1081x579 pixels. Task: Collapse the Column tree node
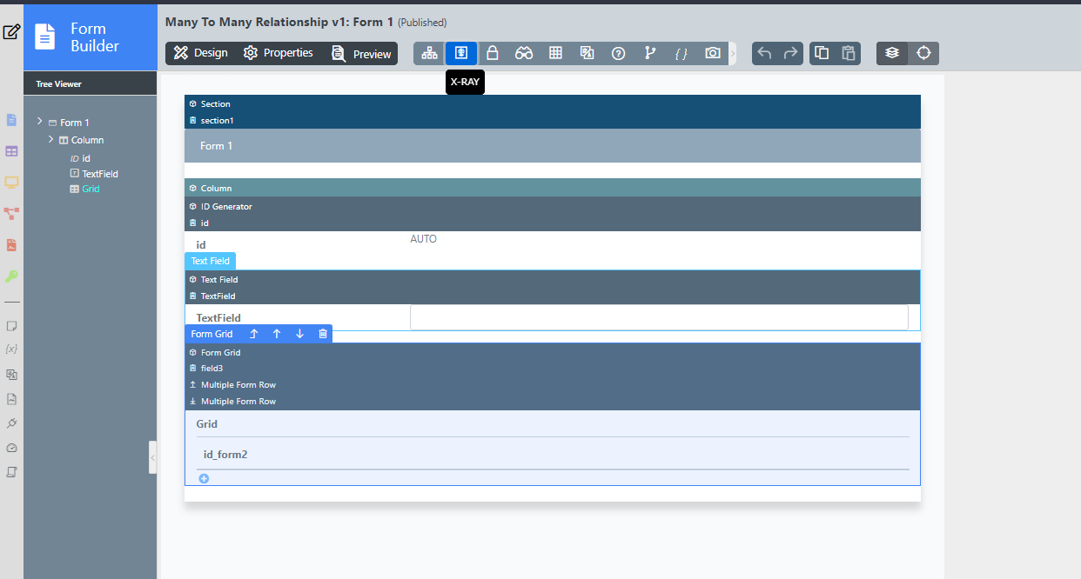[x=51, y=139]
